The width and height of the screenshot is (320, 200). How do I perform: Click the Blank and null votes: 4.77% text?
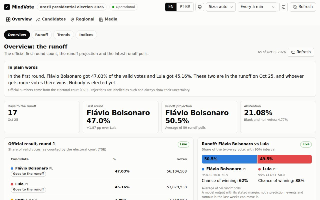point(266,120)
